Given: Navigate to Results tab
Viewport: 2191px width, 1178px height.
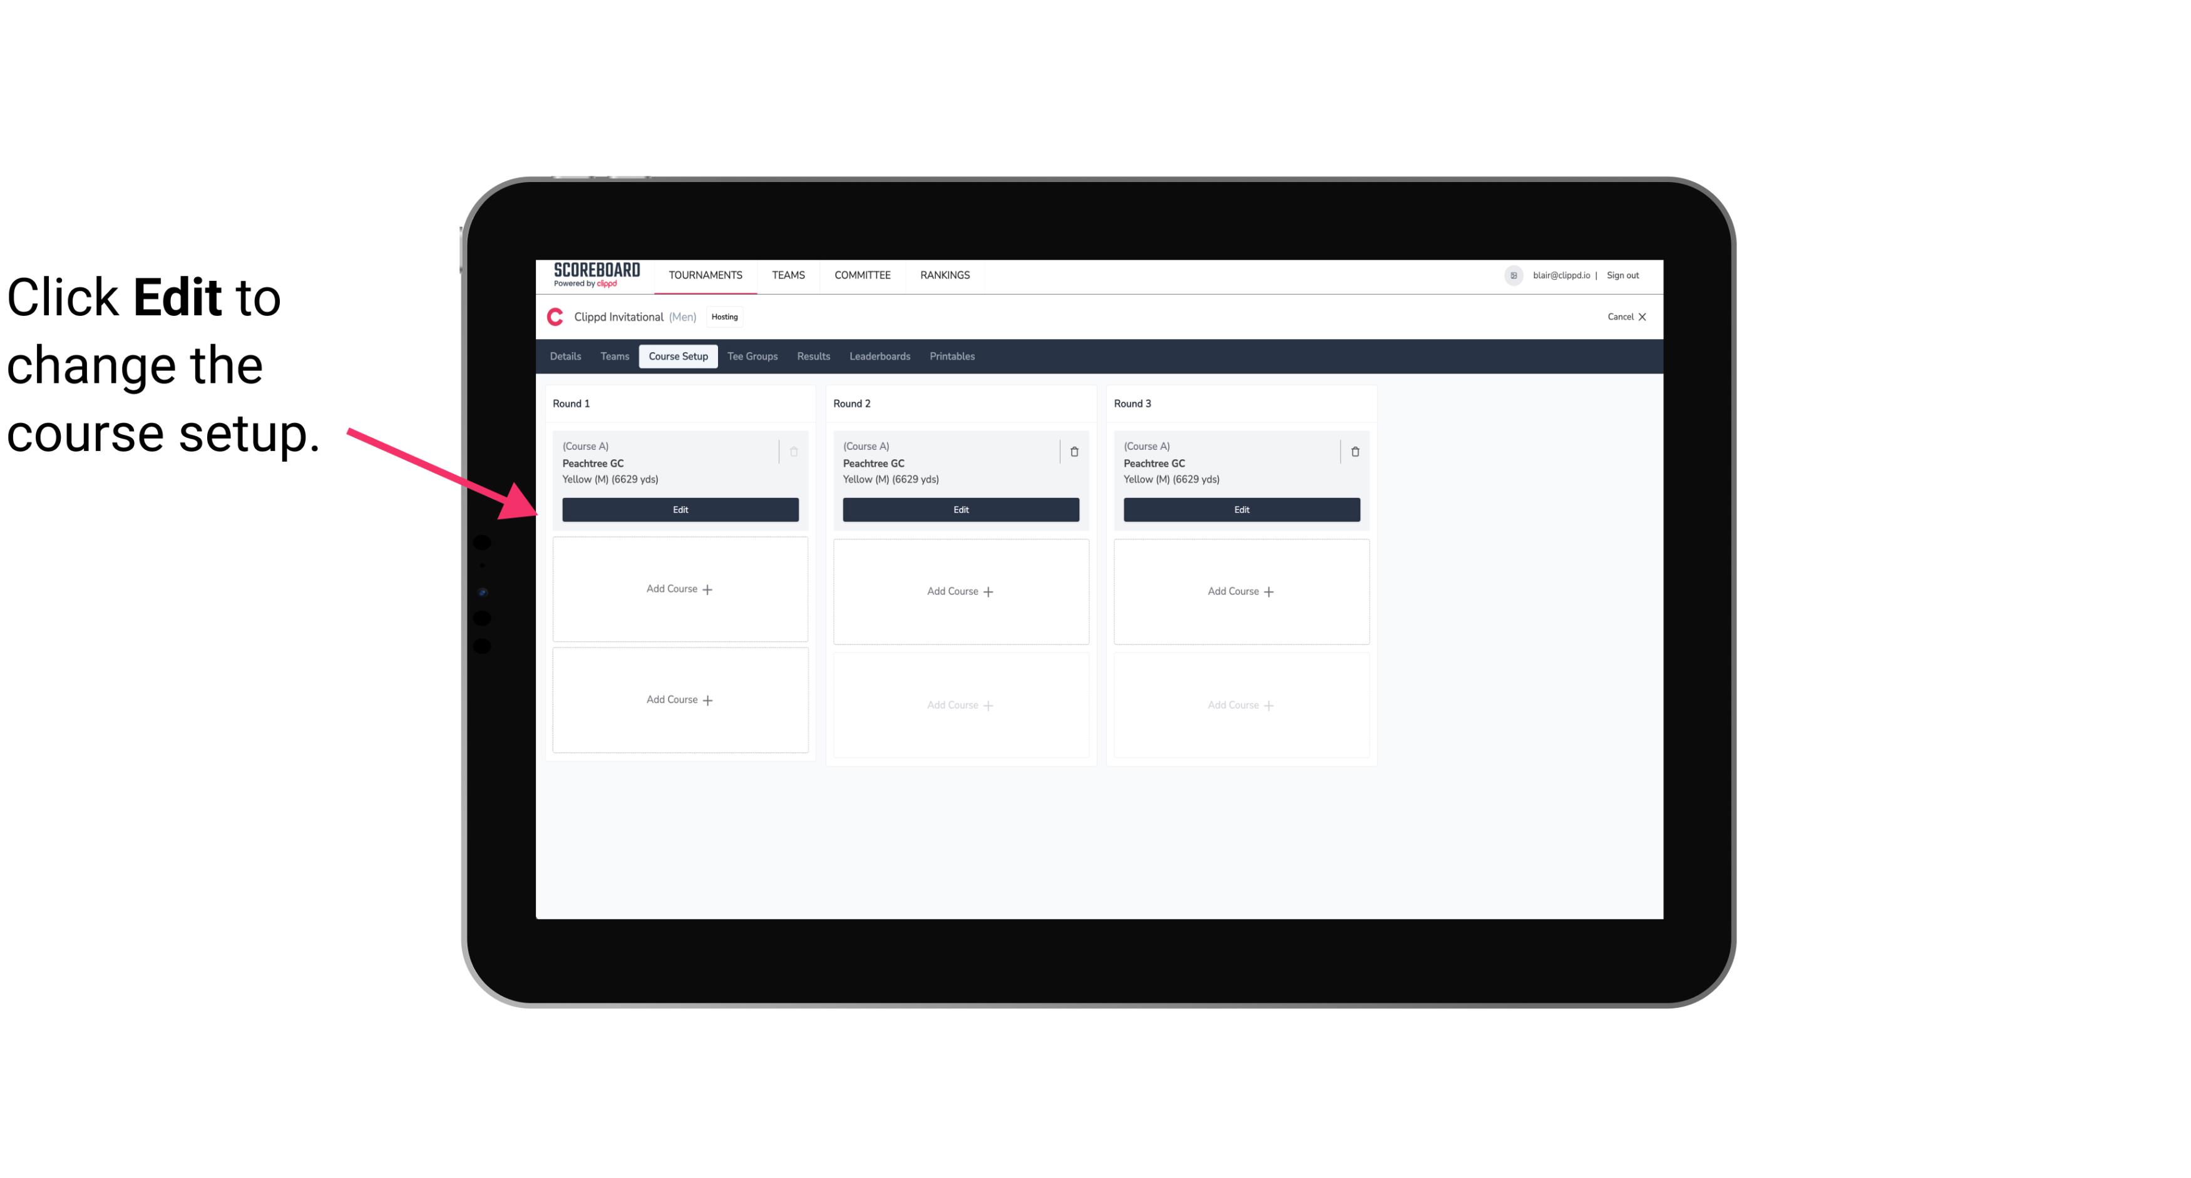Looking at the screenshot, I should coord(813,355).
